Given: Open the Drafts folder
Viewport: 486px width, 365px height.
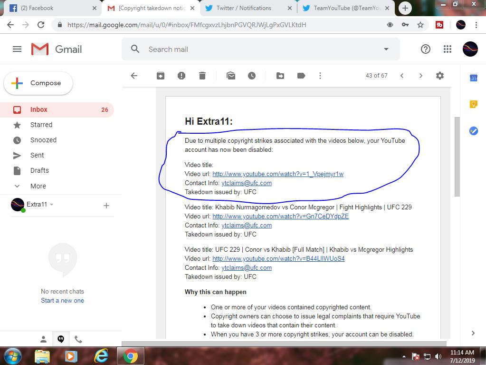Looking at the screenshot, I should [x=57, y=170].
